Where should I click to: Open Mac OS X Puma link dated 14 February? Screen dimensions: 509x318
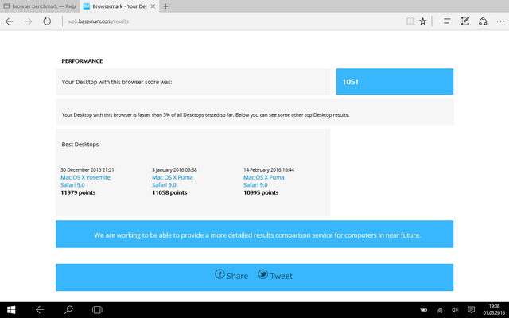[264, 177]
